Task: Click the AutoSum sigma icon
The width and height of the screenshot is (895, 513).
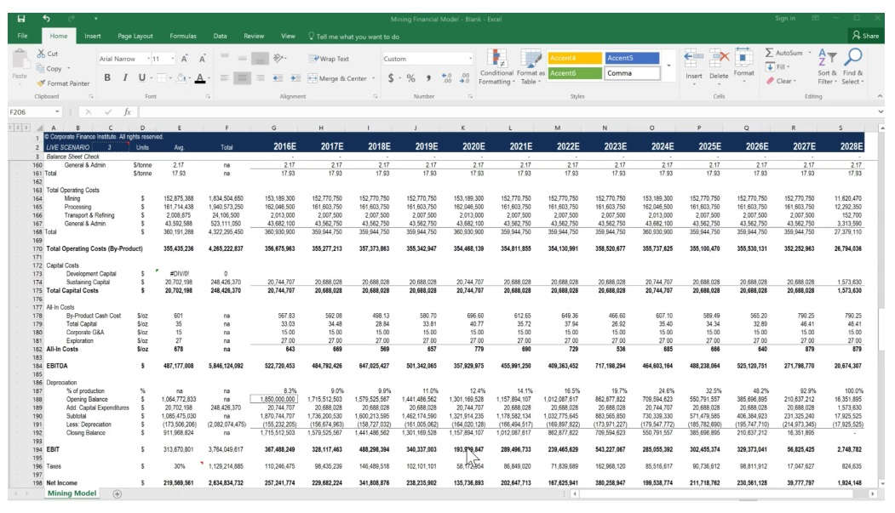Action: [770, 53]
